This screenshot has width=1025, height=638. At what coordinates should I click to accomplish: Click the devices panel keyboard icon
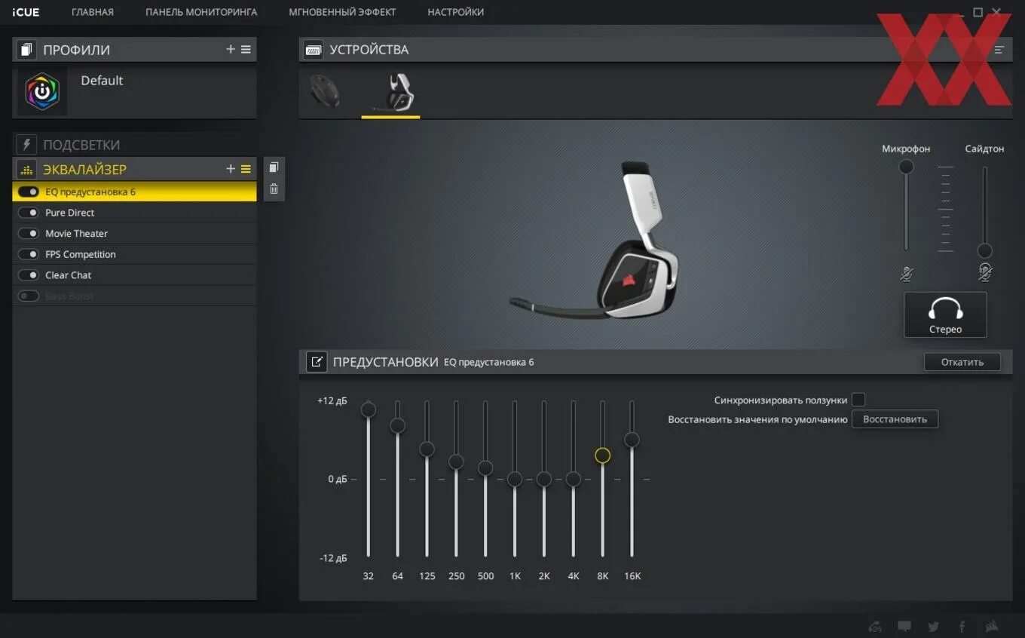pos(313,50)
